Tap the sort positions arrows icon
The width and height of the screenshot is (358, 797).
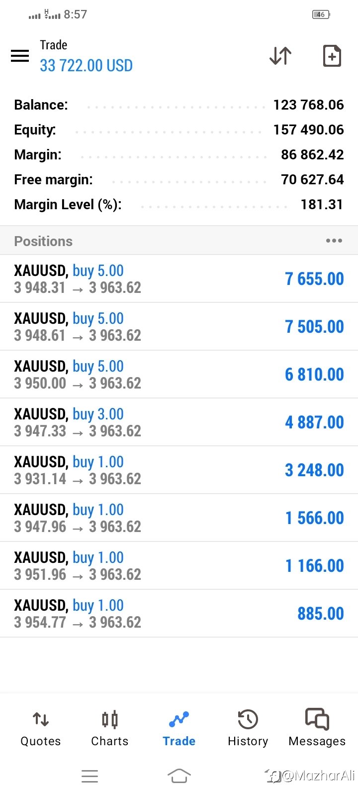[x=280, y=56]
